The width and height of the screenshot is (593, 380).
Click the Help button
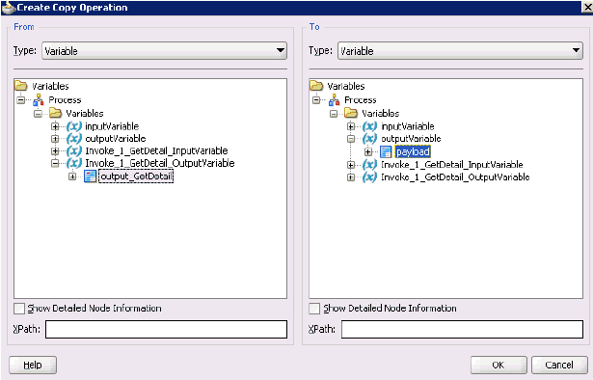pos(33,365)
